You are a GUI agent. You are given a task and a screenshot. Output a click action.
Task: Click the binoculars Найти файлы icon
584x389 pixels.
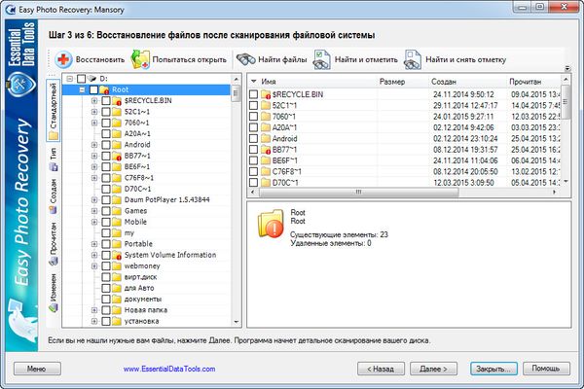pyautogui.click(x=246, y=59)
